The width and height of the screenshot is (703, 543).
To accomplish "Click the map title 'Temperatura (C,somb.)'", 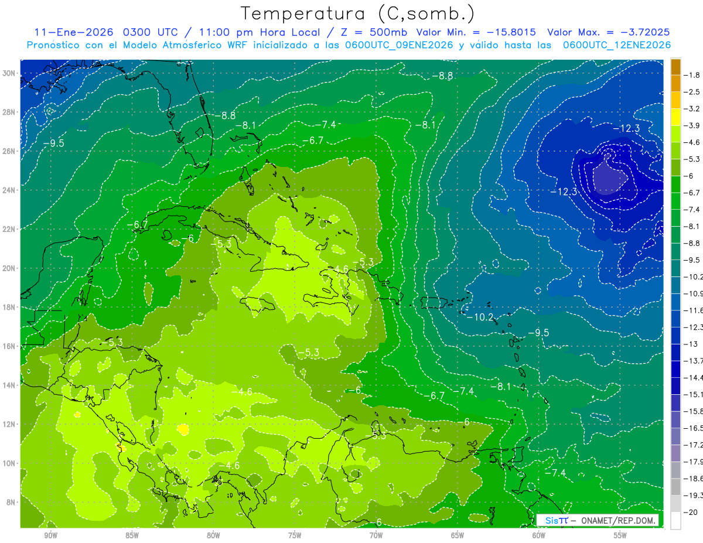I will tap(357, 13).
